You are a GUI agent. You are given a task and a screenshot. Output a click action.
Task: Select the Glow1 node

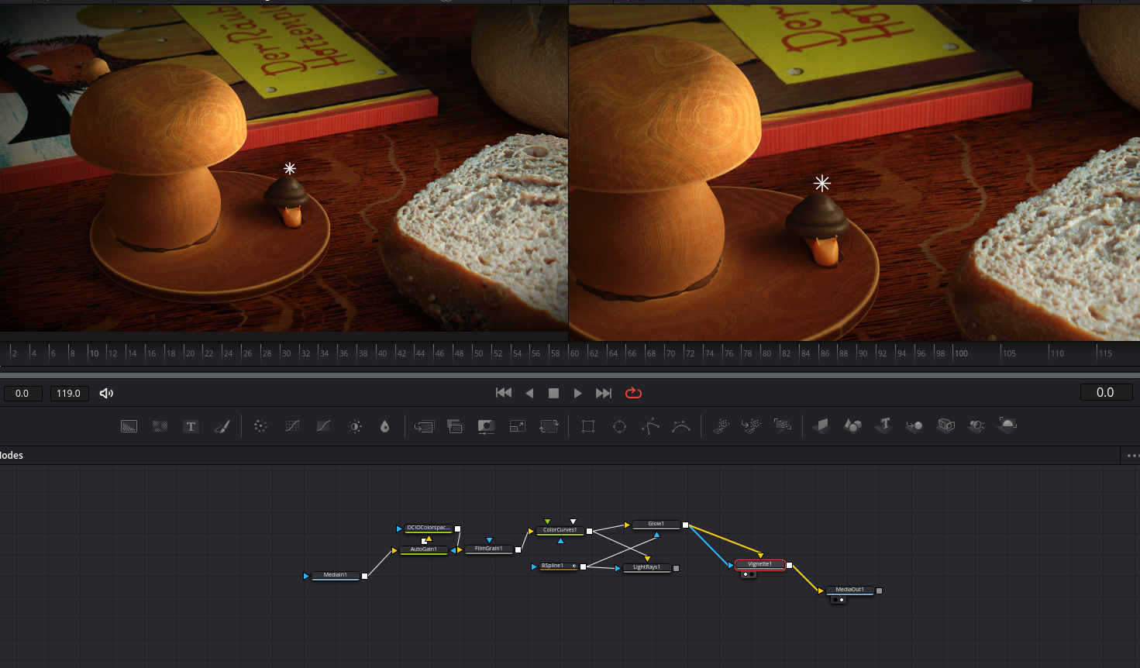(x=656, y=524)
